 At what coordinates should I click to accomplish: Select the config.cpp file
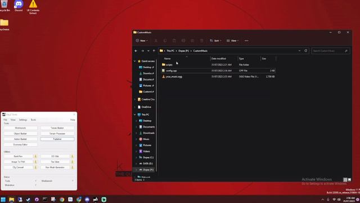(x=218, y=70)
